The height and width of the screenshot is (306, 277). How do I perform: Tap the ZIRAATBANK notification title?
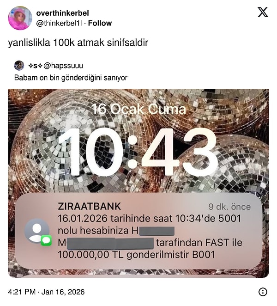pos(89,206)
